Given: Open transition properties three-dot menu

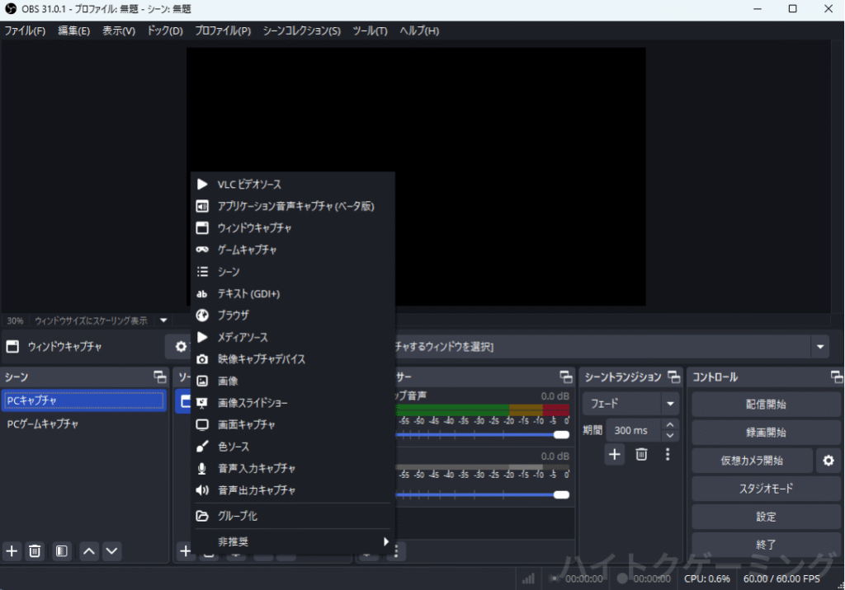Looking at the screenshot, I should [668, 455].
